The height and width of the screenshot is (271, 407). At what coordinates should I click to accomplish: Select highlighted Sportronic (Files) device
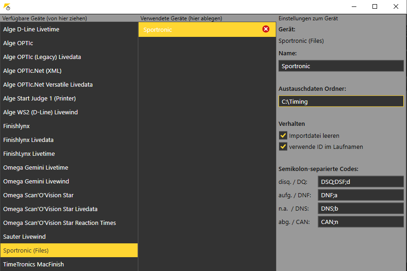click(x=69, y=250)
